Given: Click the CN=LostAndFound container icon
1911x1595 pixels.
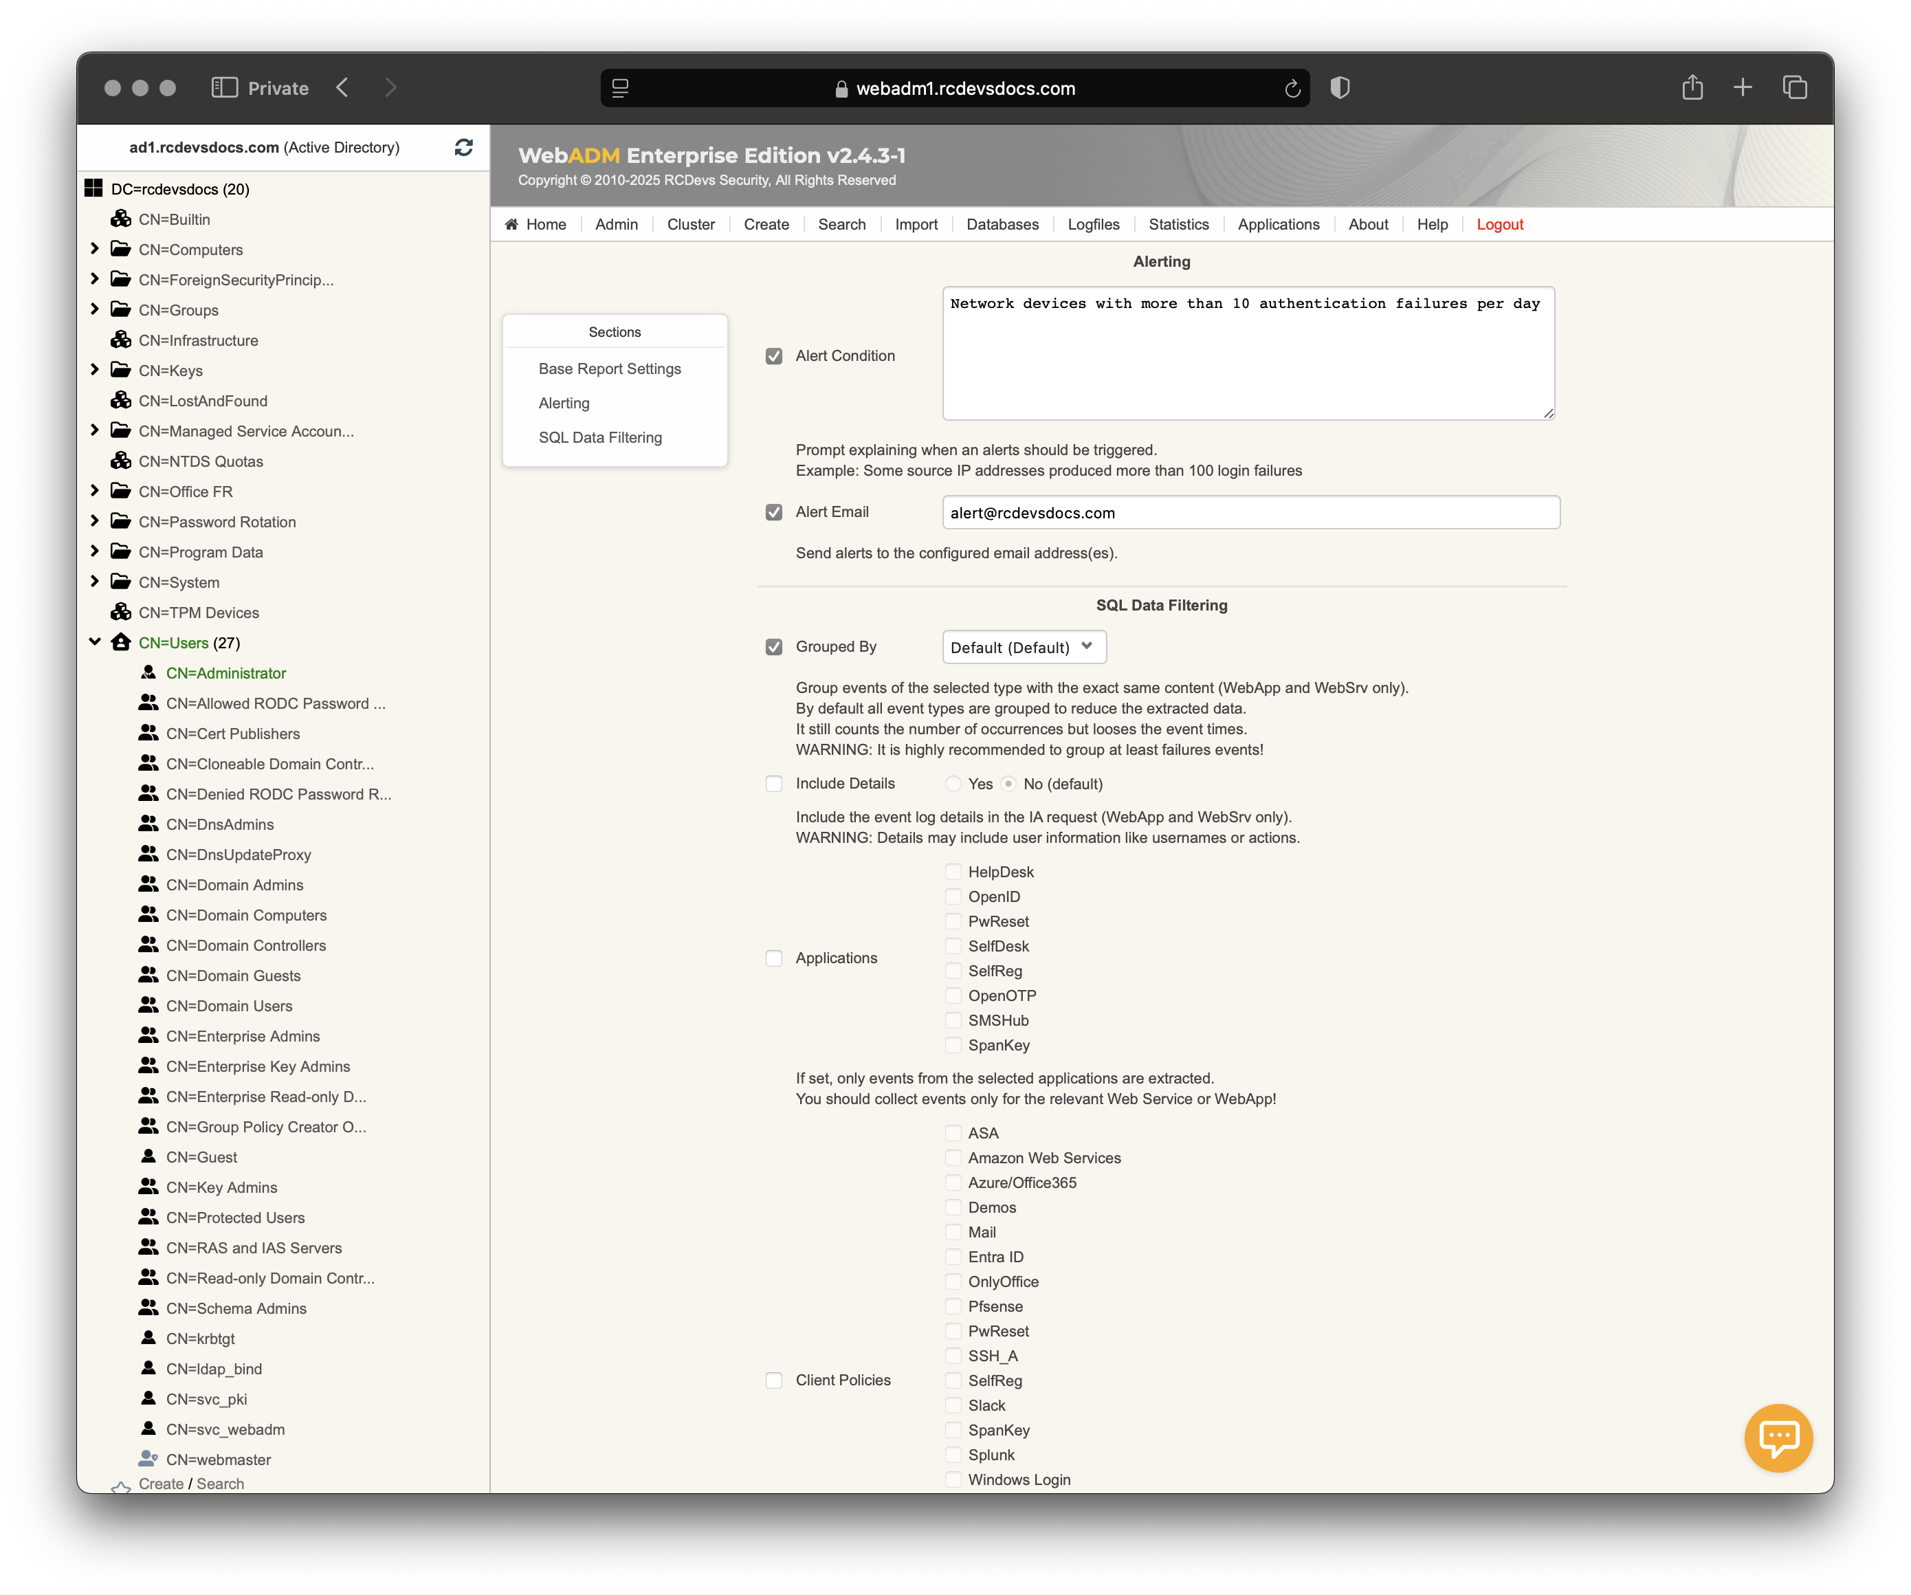Looking at the screenshot, I should point(121,400).
